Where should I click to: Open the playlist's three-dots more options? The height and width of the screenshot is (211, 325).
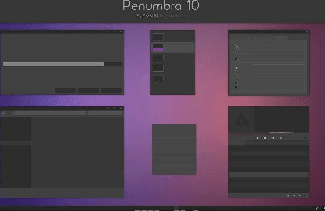(300, 195)
